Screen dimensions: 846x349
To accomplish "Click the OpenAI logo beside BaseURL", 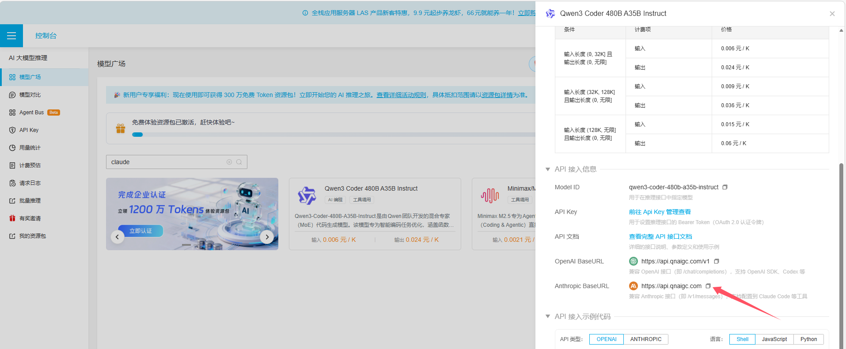I will click(x=634, y=261).
